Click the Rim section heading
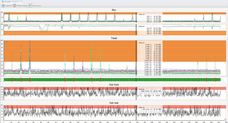Image resolution: width=228 pixels, height=123 pixels. coord(114,10)
